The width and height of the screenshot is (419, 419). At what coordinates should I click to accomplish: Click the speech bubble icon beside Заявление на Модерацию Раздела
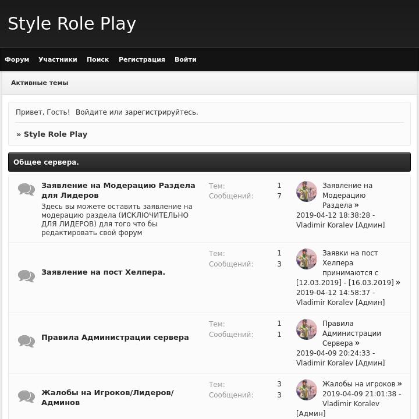click(x=26, y=189)
